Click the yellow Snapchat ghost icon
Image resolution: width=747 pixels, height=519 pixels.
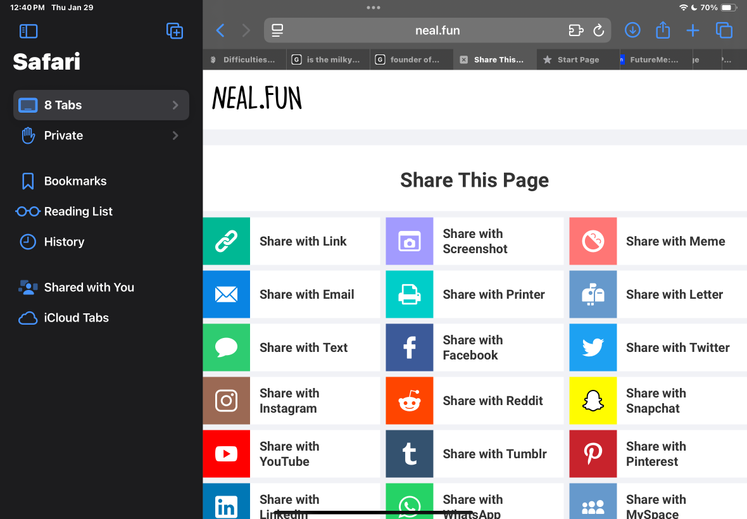[x=593, y=401]
